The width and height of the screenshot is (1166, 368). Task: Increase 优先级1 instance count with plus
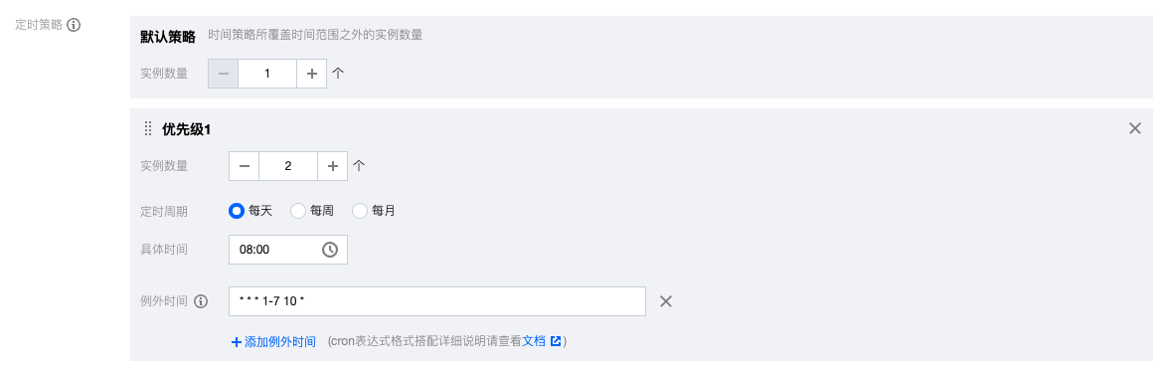click(332, 166)
